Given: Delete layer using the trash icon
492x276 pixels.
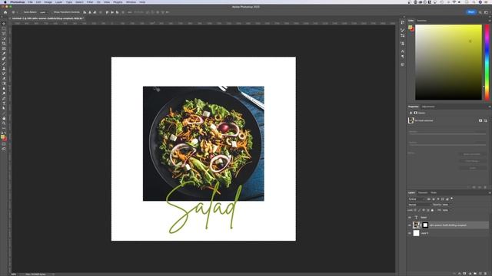Looking at the screenshot, I should tap(485, 273).
